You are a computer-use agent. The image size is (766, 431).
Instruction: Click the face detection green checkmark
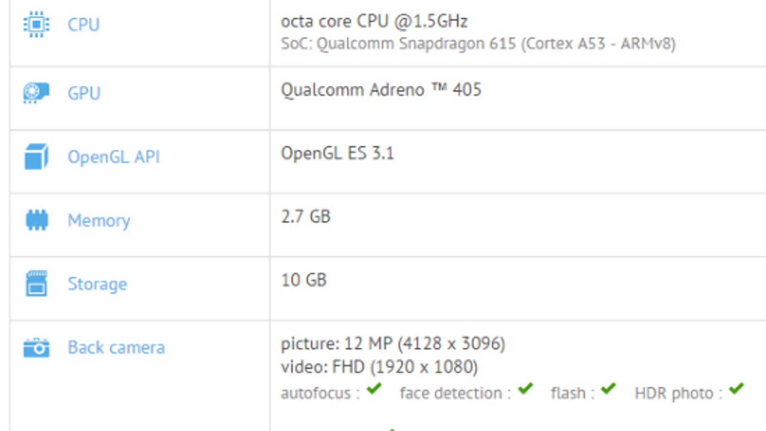click(x=525, y=389)
